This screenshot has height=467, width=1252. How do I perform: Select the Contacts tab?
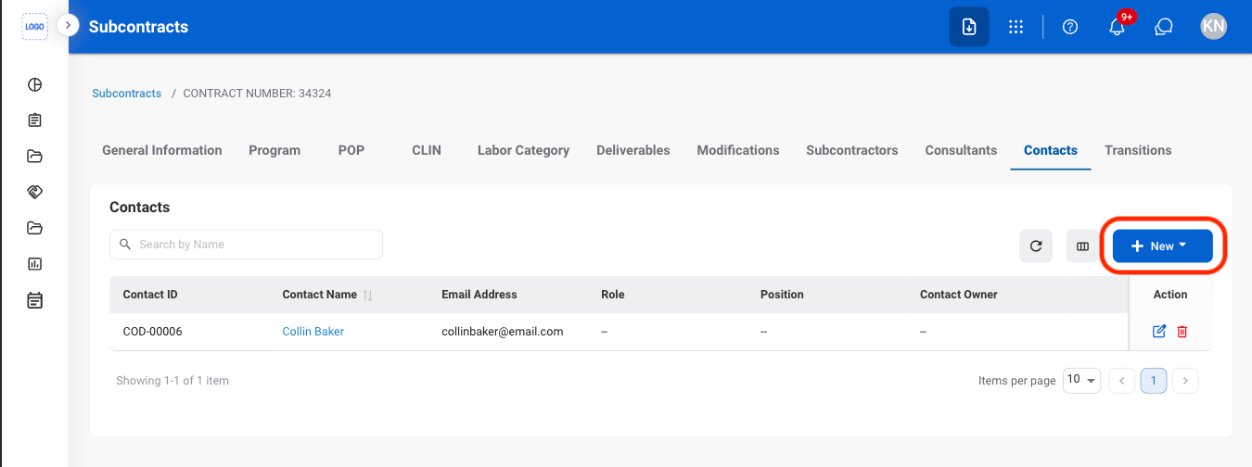tap(1051, 150)
